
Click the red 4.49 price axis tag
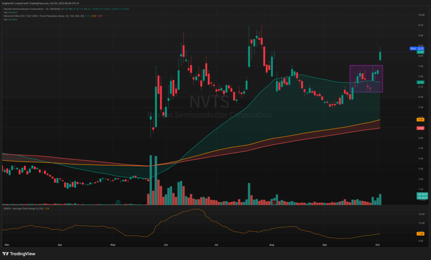click(x=420, y=128)
